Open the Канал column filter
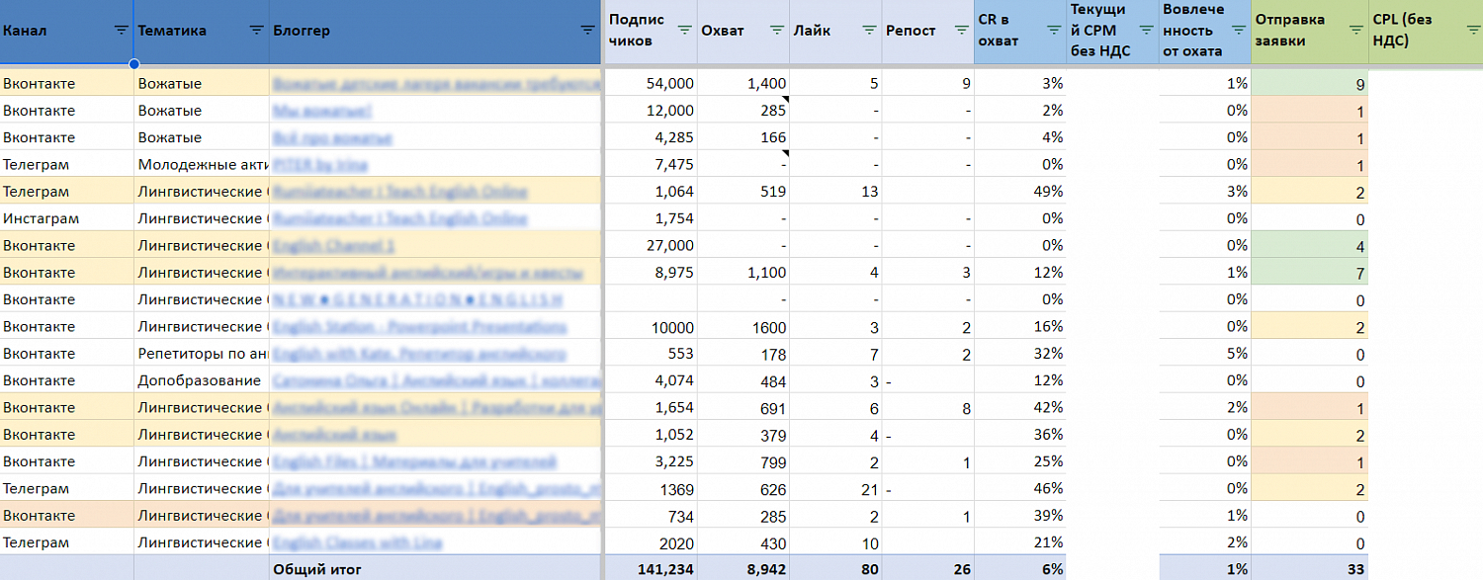This screenshot has height=580, width=1483. (x=122, y=31)
